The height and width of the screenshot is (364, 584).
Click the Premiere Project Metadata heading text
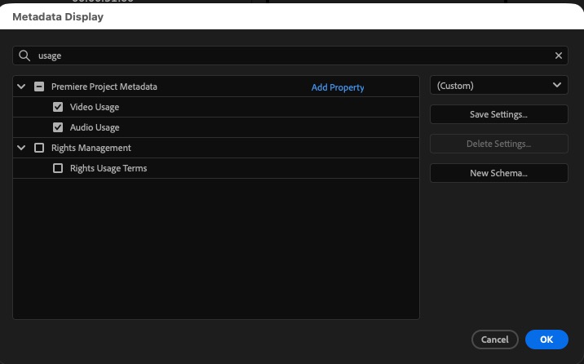(104, 87)
